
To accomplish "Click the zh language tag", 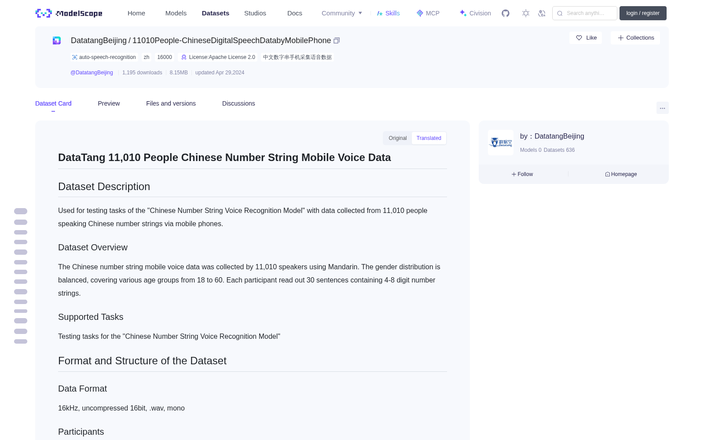I will [147, 57].
